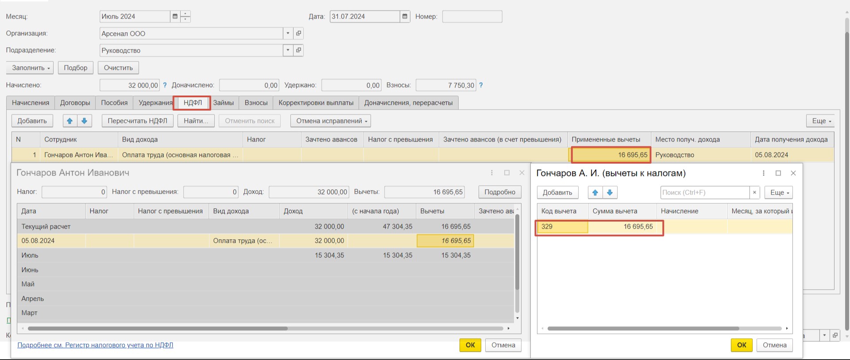Click the Месяц field stepper arrows
This screenshot has height=360, width=850.
pyautogui.click(x=185, y=16)
